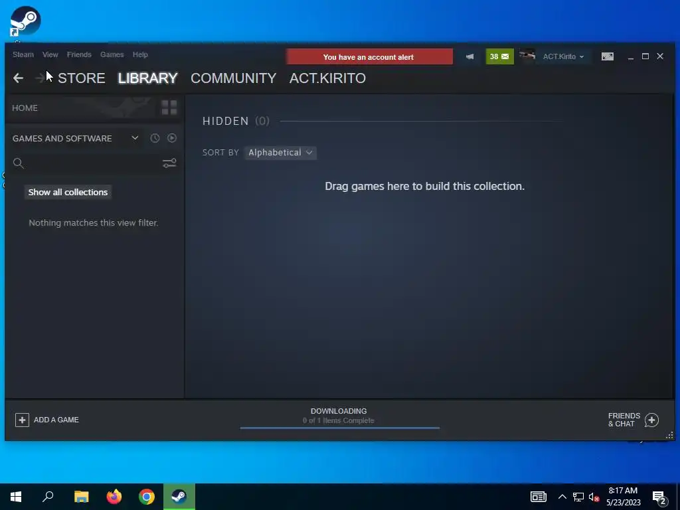The height and width of the screenshot is (510, 680).
Task: Click FRIENDS & CHAT label
Action: click(x=624, y=420)
